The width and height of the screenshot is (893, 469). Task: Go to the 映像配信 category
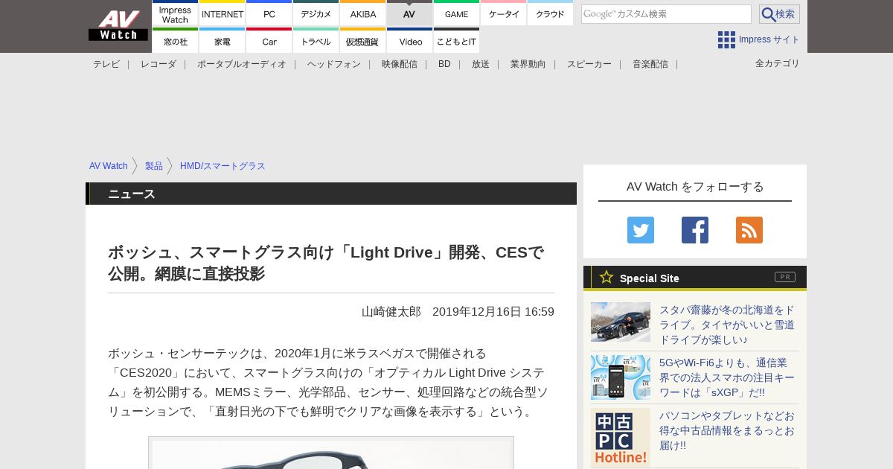pos(400,64)
